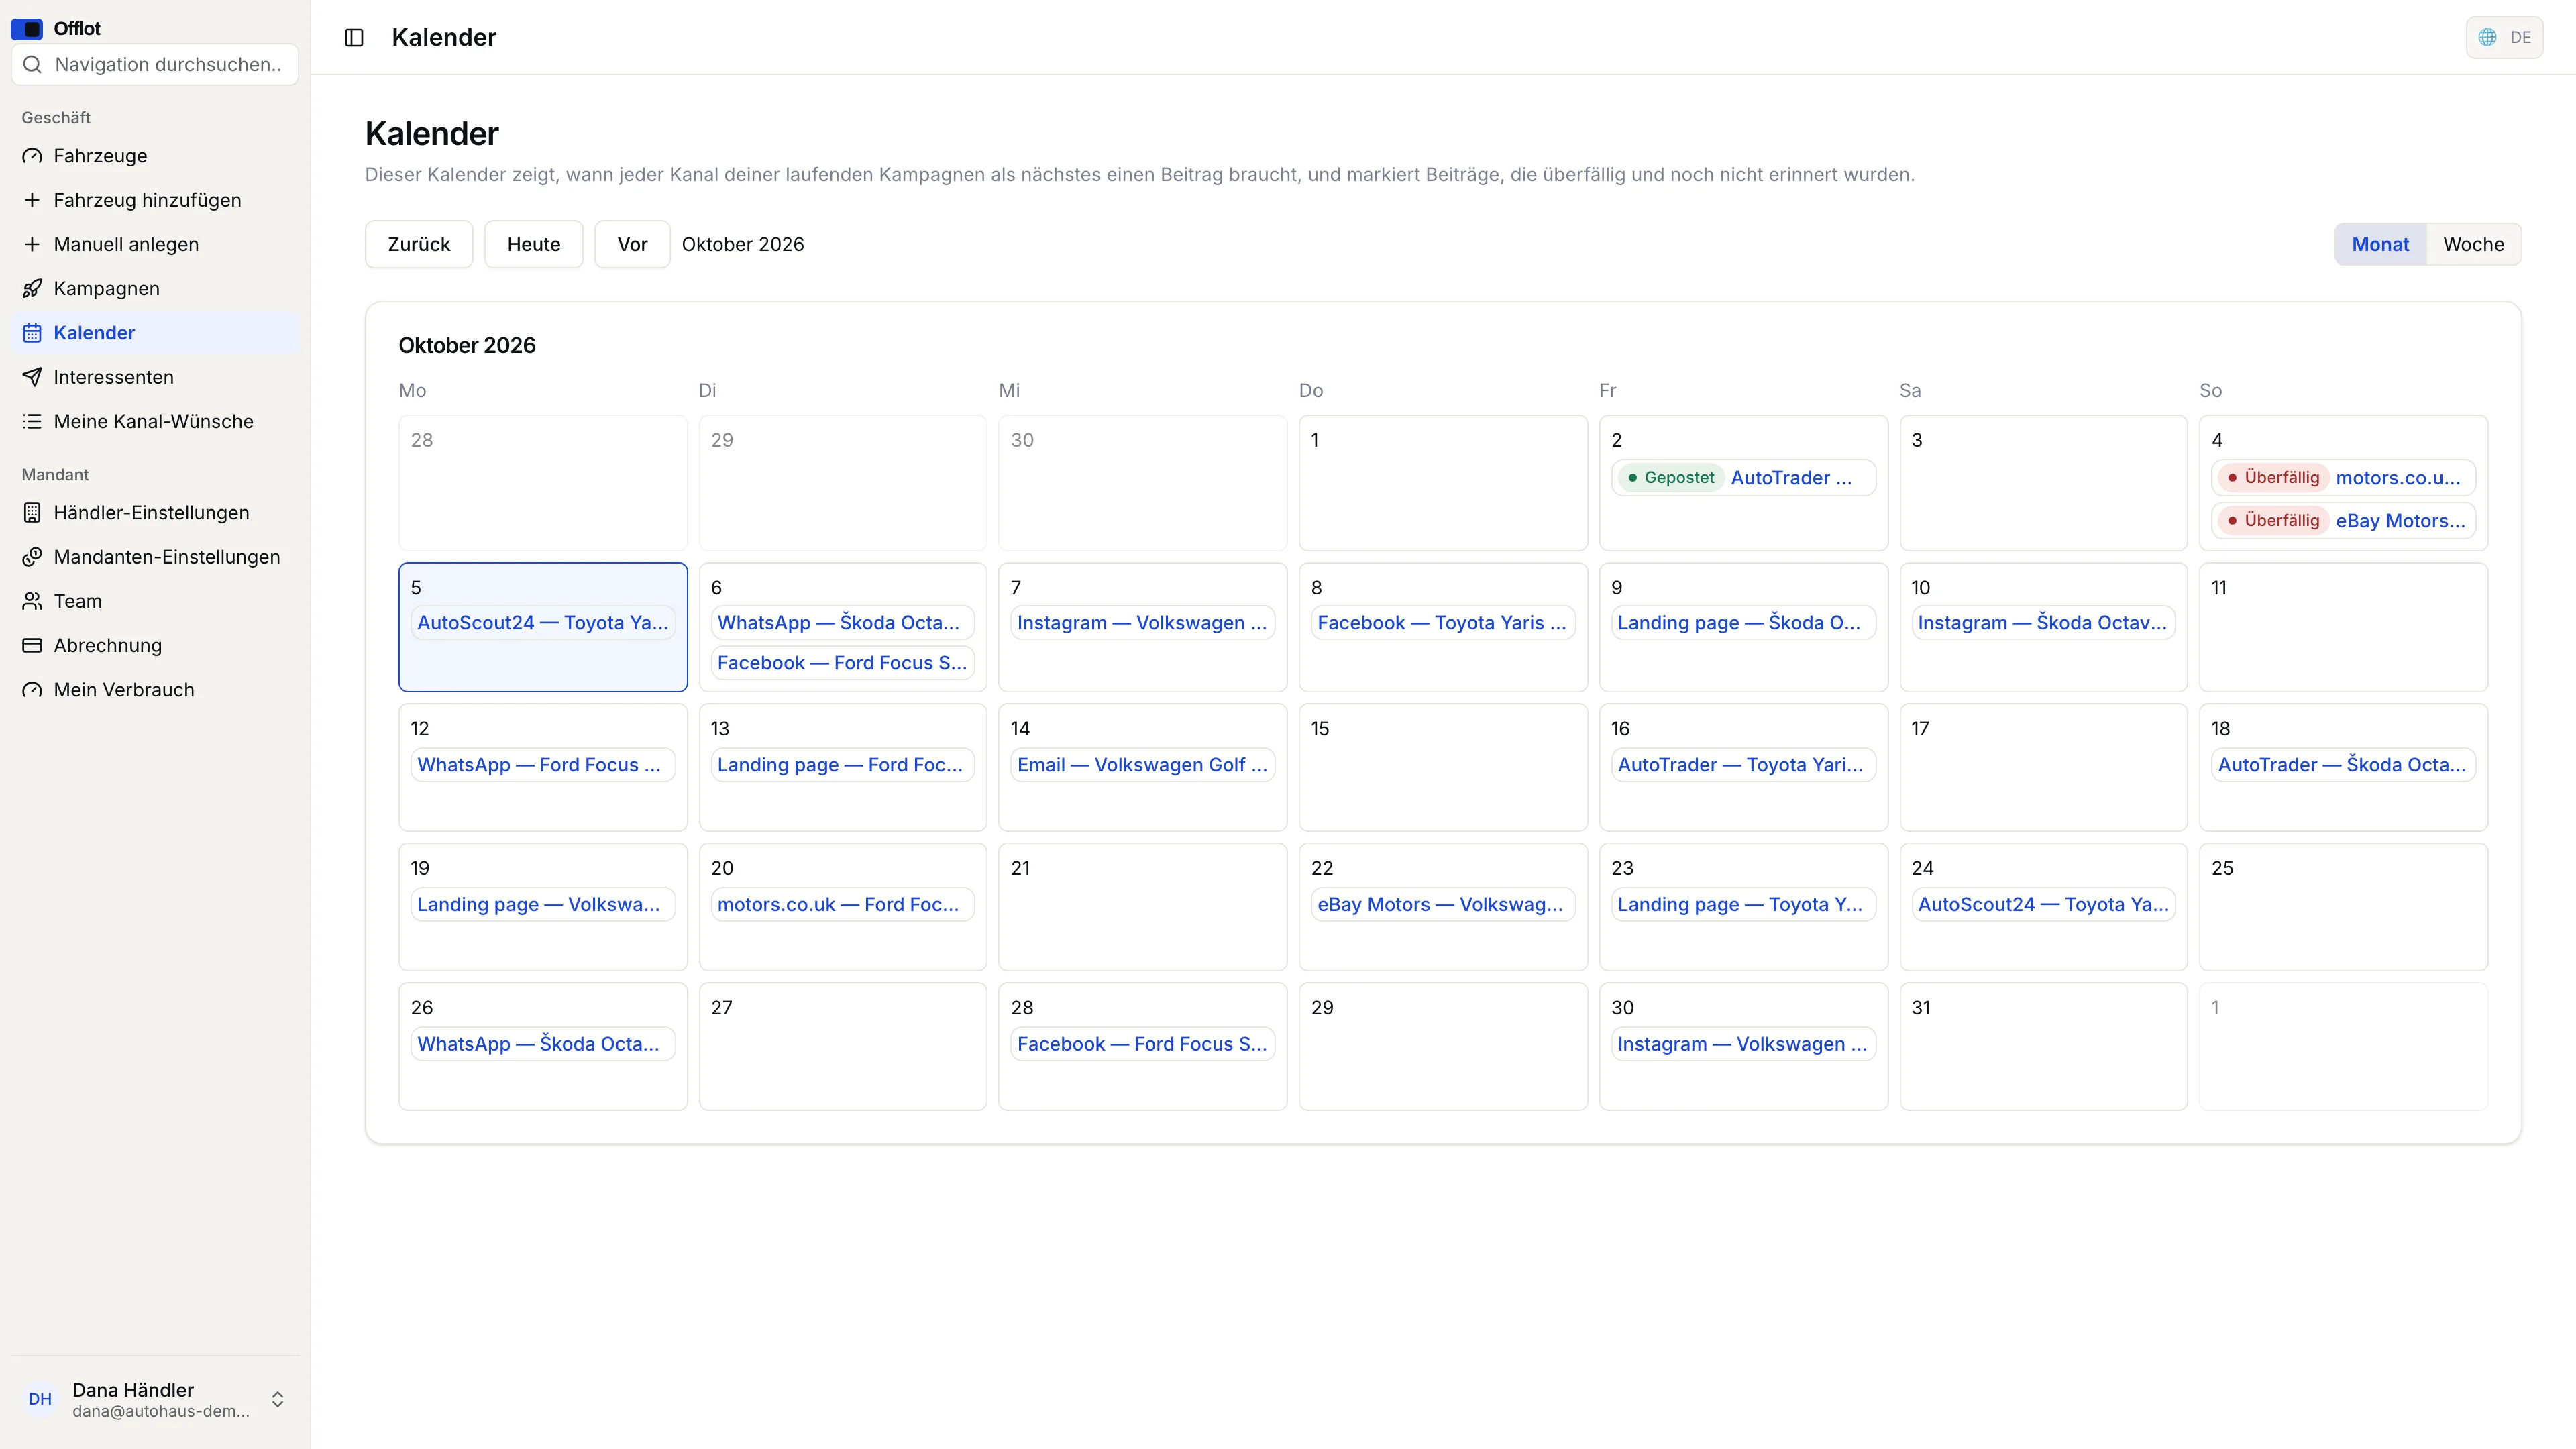This screenshot has width=2576, height=1449.
Task: Click the plus icon beside Manuell anlegen
Action: click(32, 244)
